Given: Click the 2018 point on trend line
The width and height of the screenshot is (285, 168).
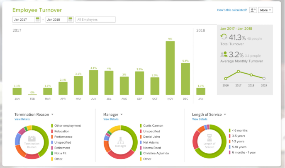Looking at the screenshot, I should (x=251, y=75).
